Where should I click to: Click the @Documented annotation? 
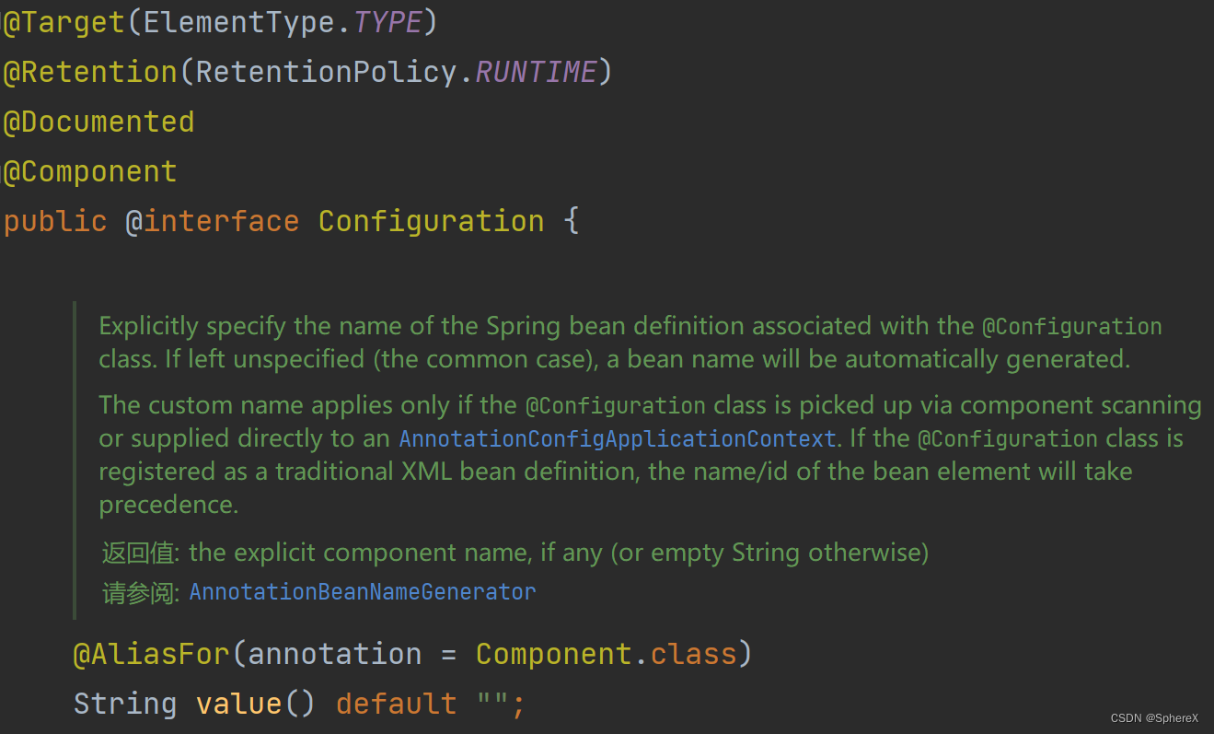pyautogui.click(x=98, y=121)
